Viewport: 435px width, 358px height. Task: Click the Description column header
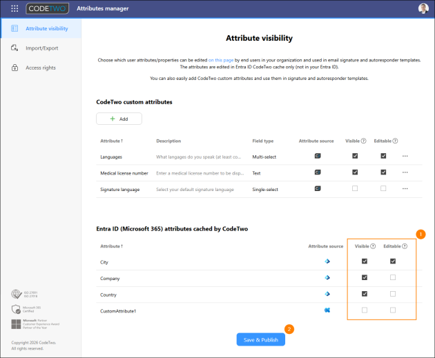click(168, 141)
